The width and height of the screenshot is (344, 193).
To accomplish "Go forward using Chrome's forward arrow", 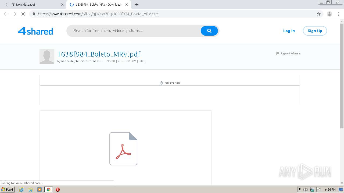I will (x=15, y=14).
